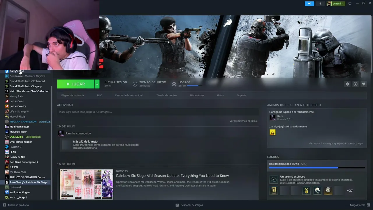Screen dimensions: 373x210
Task: Open the dropdown arrow beside JUGAR
Action: pyautogui.click(x=97, y=84)
